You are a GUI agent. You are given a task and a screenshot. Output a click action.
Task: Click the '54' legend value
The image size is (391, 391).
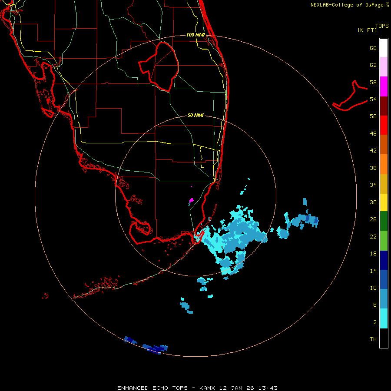coord(373,99)
